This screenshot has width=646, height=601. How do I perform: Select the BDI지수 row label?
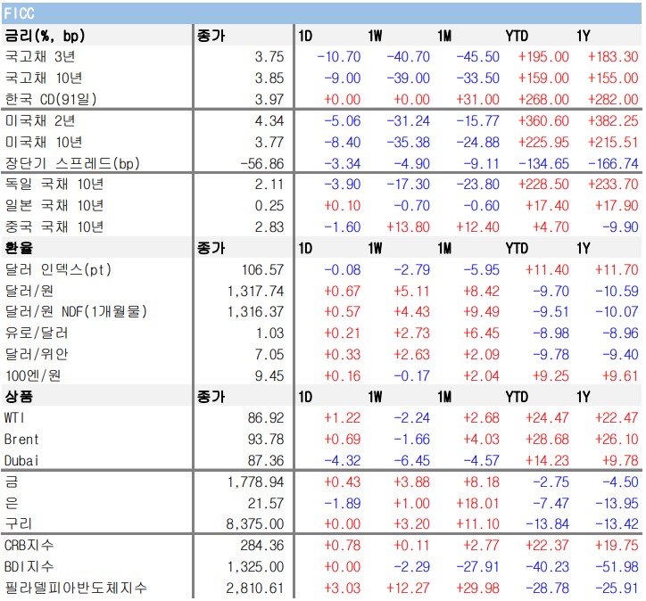tap(29, 567)
